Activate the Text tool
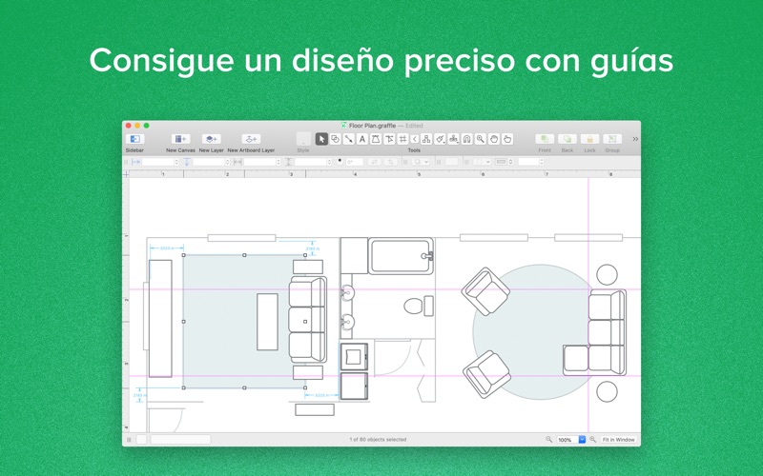Viewport: 763px width, 476px height. point(362,139)
